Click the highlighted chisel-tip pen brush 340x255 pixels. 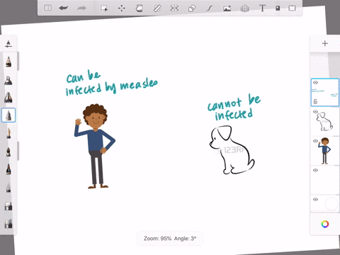coord(8,115)
